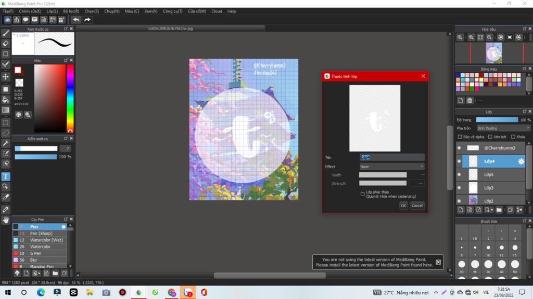Select the rectangular Selection tool
This screenshot has height=299, width=533.
pyautogui.click(x=6, y=123)
